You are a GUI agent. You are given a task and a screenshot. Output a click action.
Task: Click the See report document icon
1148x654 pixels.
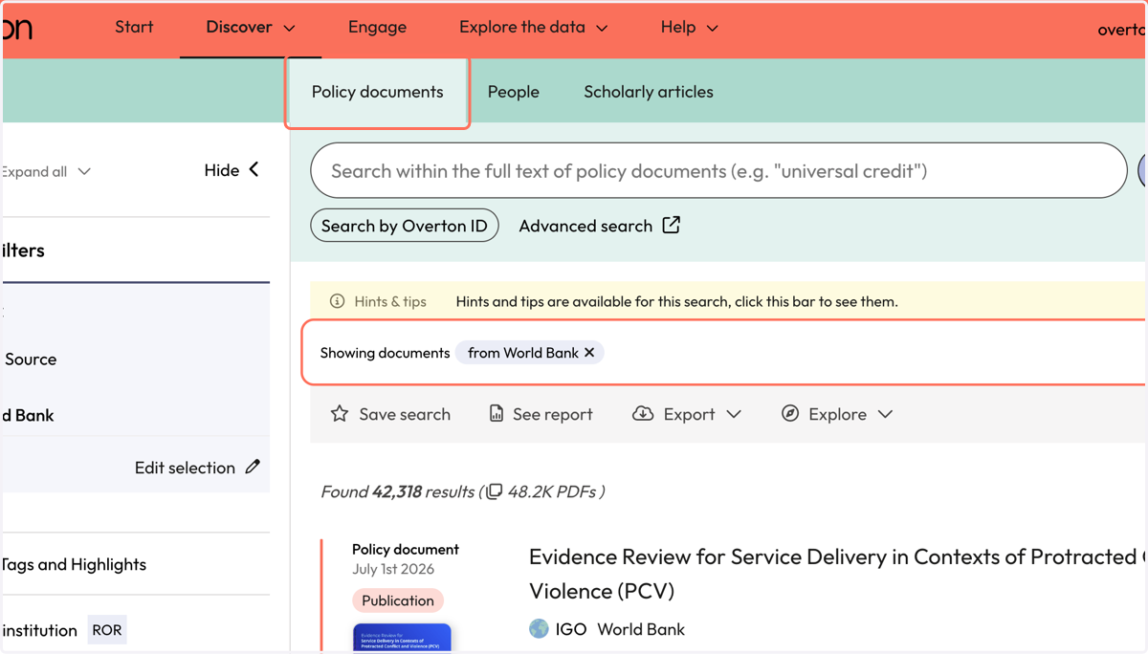(497, 414)
